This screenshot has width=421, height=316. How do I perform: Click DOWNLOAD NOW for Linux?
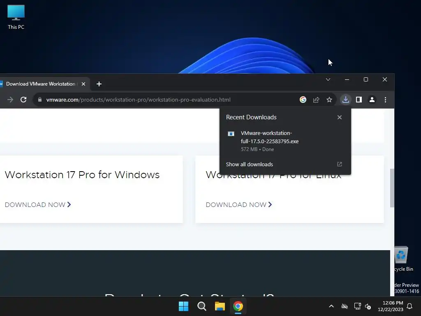click(239, 205)
